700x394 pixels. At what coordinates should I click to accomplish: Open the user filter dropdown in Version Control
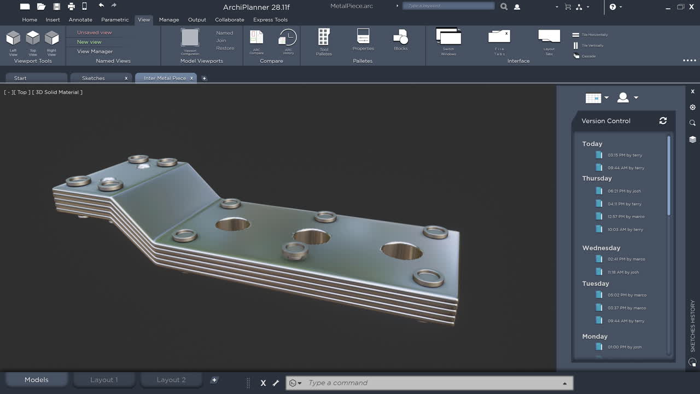635,97
